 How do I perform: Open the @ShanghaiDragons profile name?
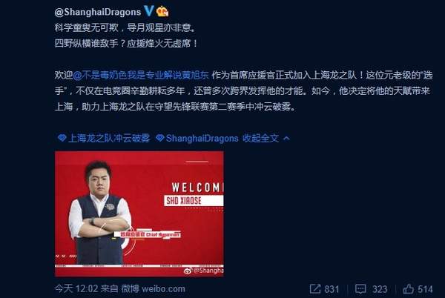(98, 12)
